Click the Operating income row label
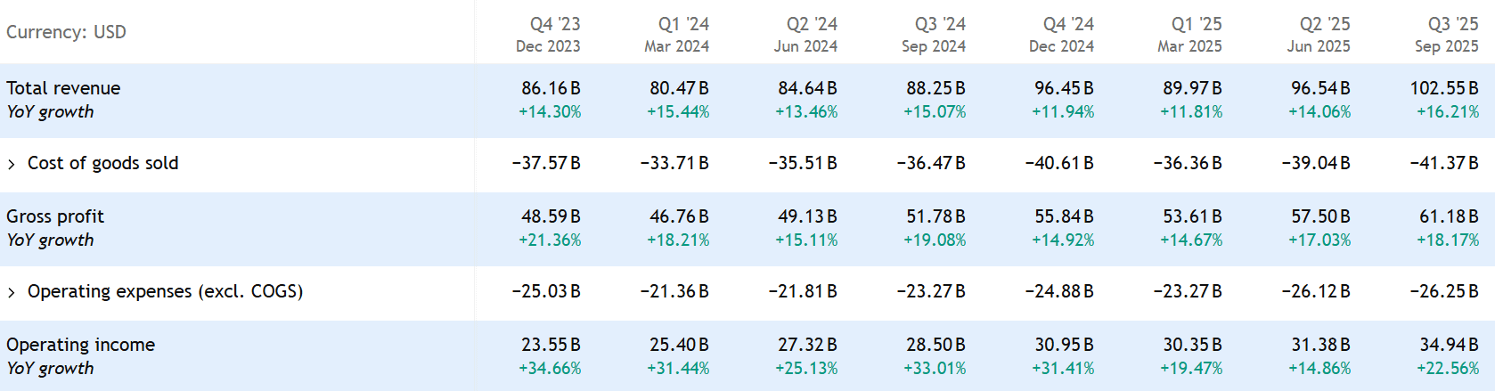 (x=80, y=345)
